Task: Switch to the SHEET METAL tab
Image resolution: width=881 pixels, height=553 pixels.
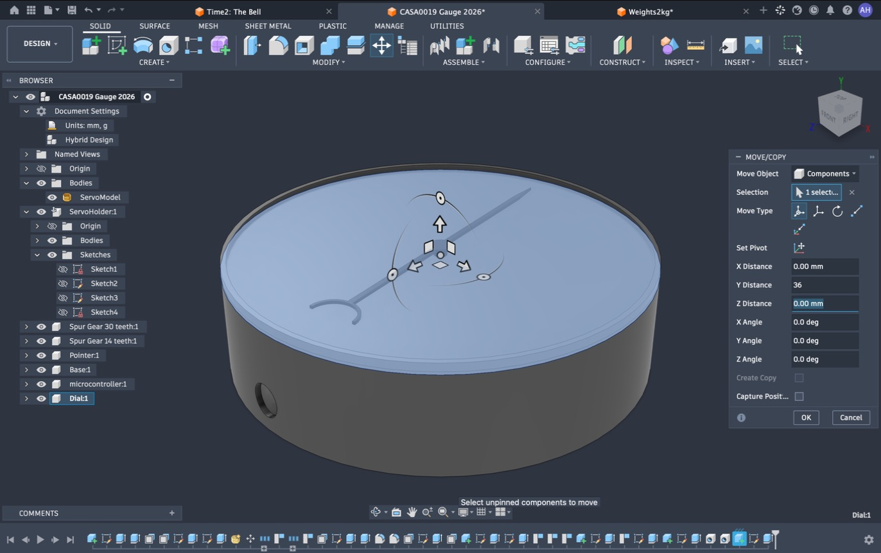Action: pos(268,26)
